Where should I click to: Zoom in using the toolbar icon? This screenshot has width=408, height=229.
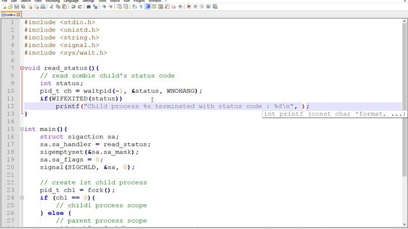pyautogui.click(x=104, y=6)
